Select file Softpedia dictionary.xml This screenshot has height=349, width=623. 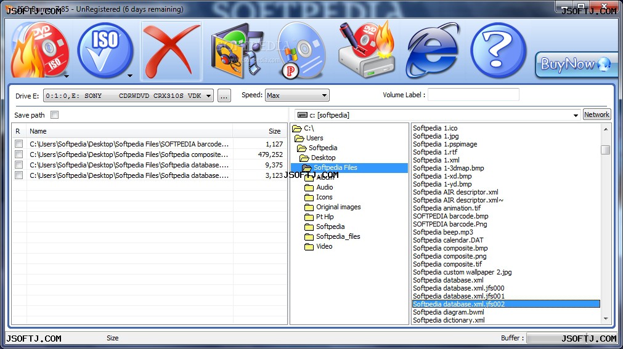[x=449, y=320]
